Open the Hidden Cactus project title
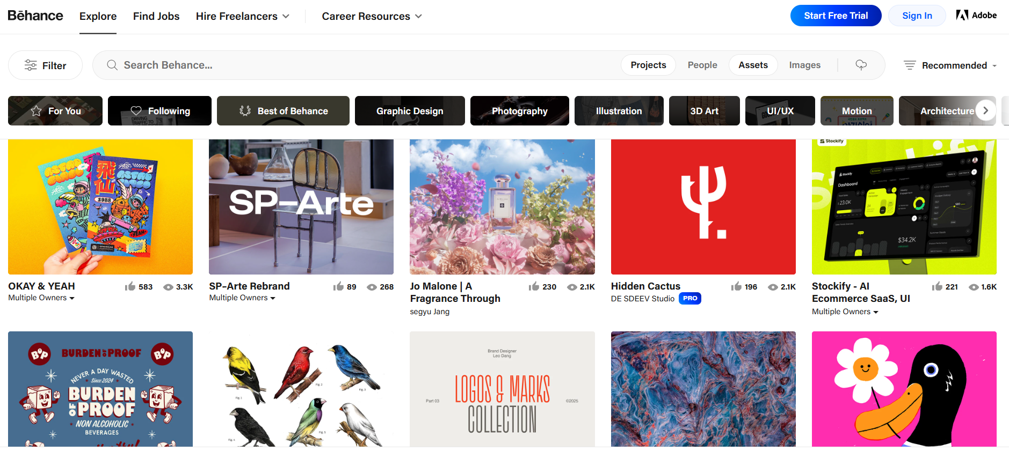Viewport: 1009px width, 452px height. [645, 286]
